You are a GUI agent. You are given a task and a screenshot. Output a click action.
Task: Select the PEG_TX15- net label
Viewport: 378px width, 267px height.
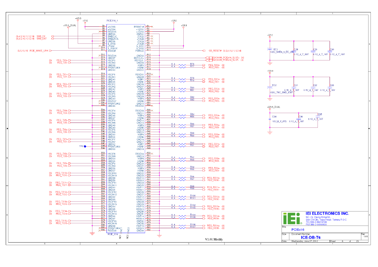[61, 223]
